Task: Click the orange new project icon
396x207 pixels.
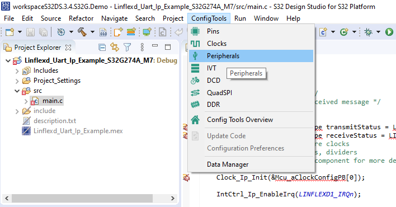Action: pyautogui.click(x=118, y=32)
